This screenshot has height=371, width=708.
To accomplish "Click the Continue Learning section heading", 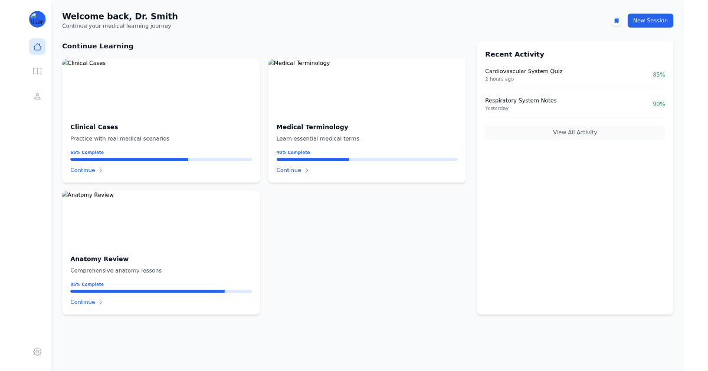I will click(x=98, y=45).
